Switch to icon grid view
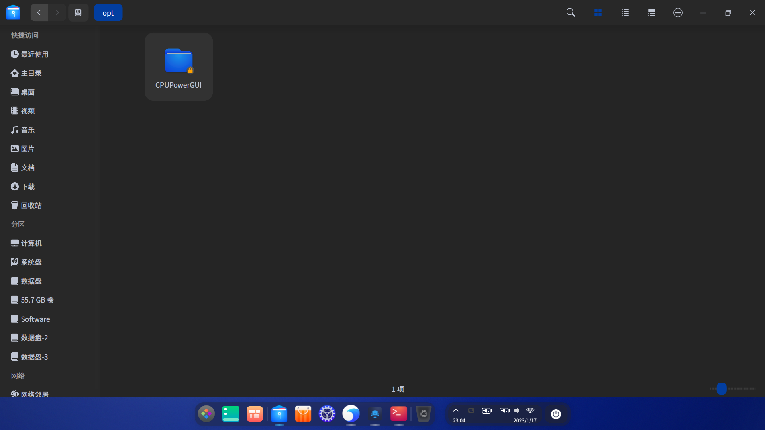This screenshot has height=430, width=765. (x=598, y=13)
